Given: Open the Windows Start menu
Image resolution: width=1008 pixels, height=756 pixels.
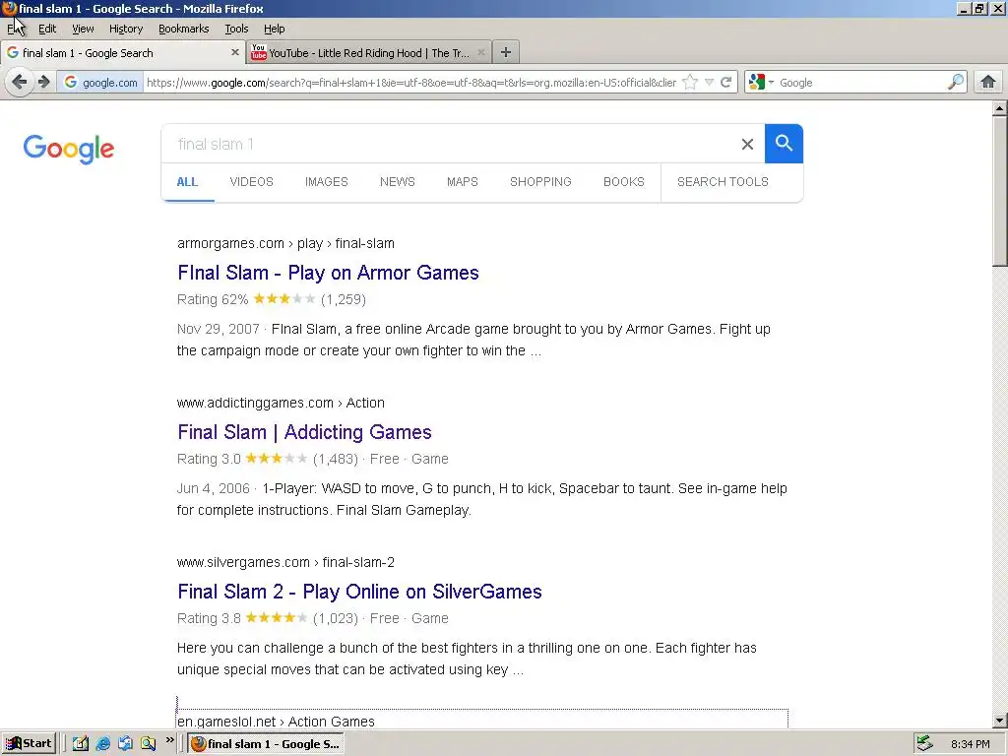Looking at the screenshot, I should tap(29, 744).
